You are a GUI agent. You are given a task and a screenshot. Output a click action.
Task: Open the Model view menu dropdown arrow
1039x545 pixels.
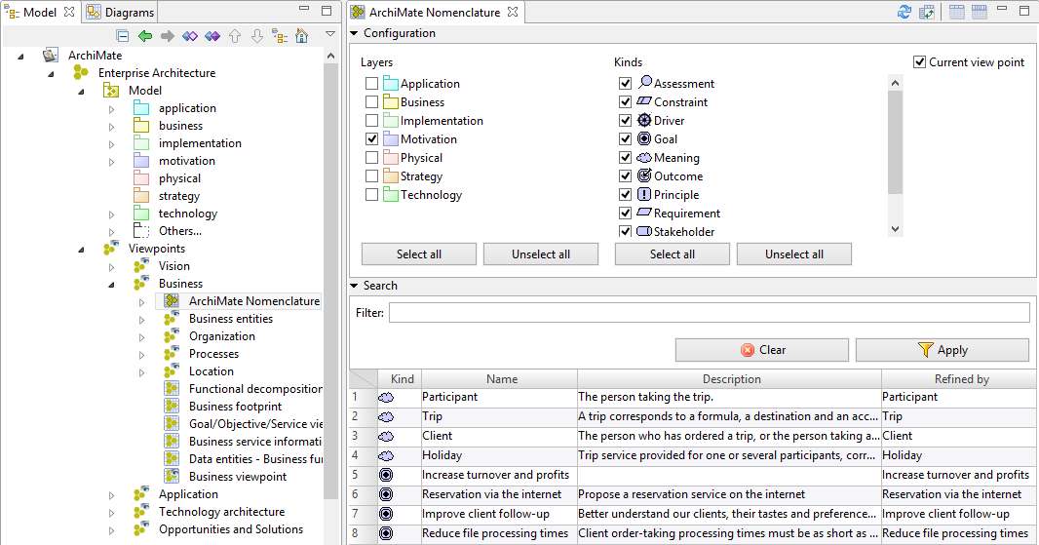[x=330, y=34]
